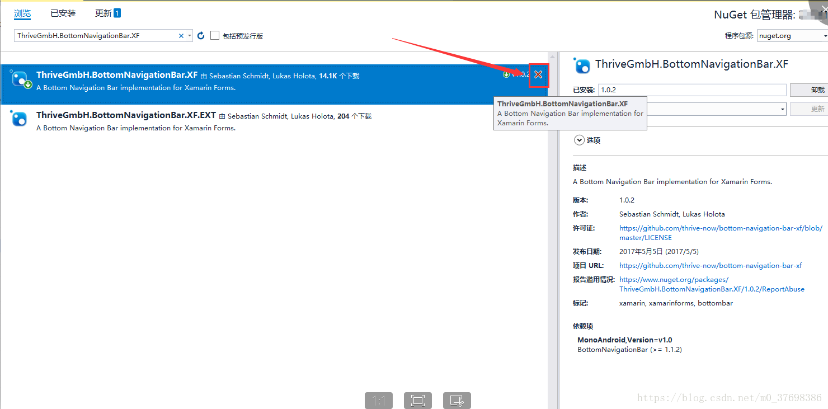Select the ThriveGmbH.BottomNavigationBar.XF package title in list
This screenshot has width=828, height=409.
117,75
